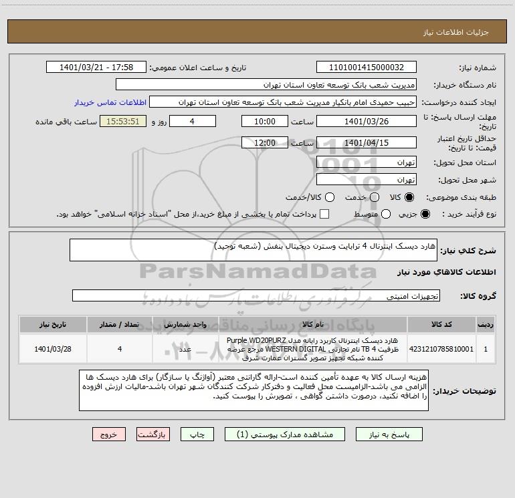Click the row number 1 cell
This screenshot has height=498, width=515.
point(486,349)
